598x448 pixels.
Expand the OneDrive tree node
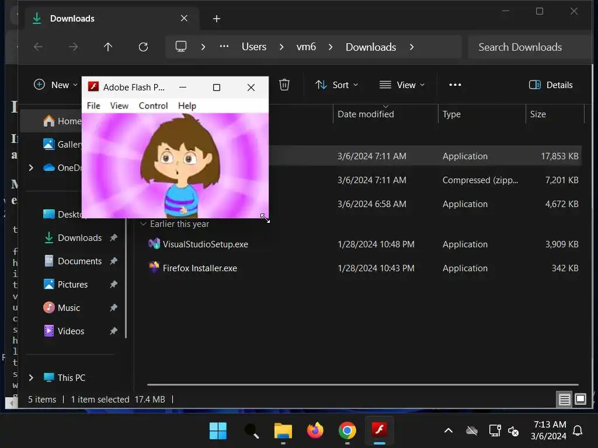click(x=32, y=167)
